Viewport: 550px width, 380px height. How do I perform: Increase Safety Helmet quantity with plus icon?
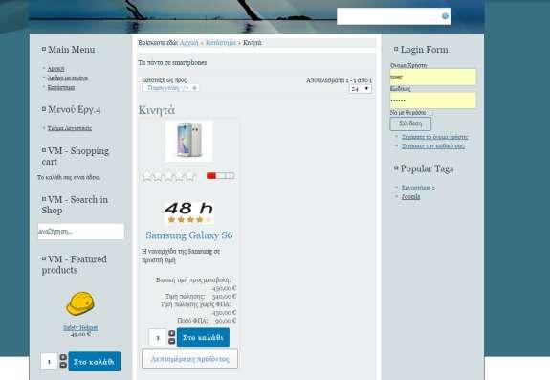point(63,357)
